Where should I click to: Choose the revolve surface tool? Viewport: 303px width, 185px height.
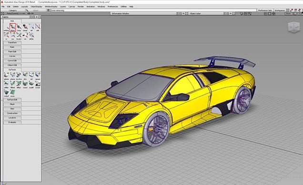(x=19, y=76)
